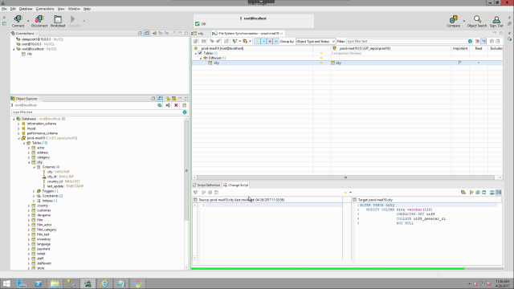This screenshot has height=289, width=514.
Task: Click first icon in change script toolbar
Action: point(196,193)
